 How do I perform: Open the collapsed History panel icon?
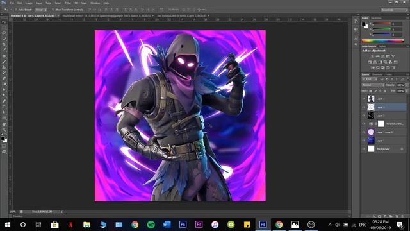[356, 21]
